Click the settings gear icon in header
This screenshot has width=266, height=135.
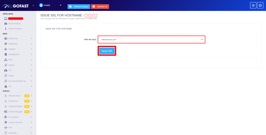click(253, 5)
